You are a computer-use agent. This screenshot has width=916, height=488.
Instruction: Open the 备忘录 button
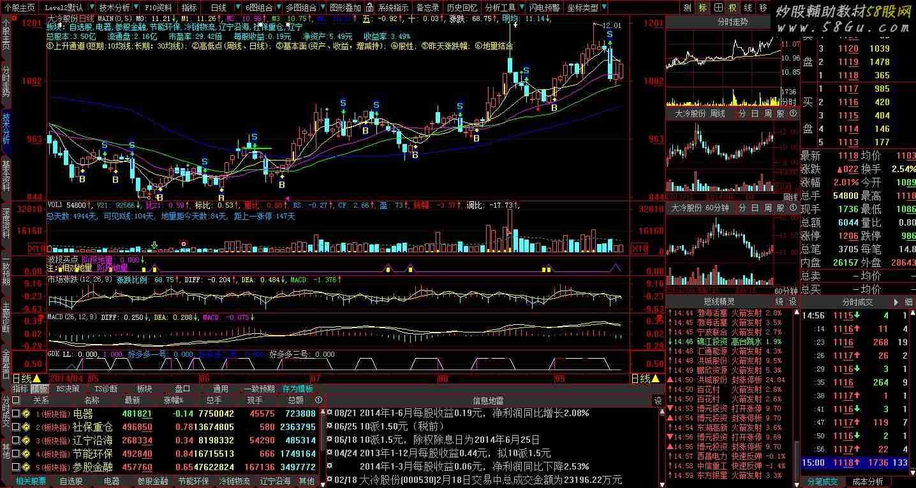427,8
